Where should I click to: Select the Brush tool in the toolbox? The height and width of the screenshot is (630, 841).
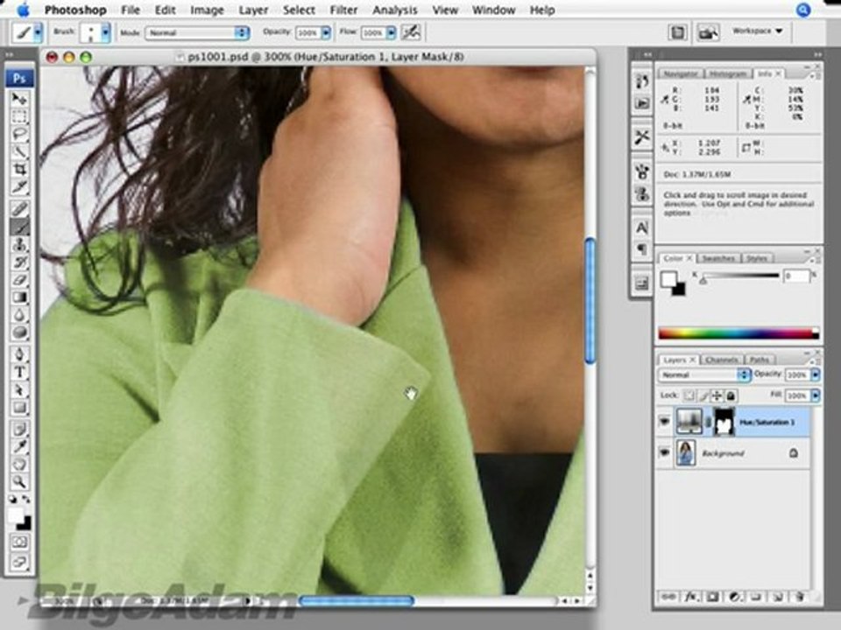click(19, 227)
